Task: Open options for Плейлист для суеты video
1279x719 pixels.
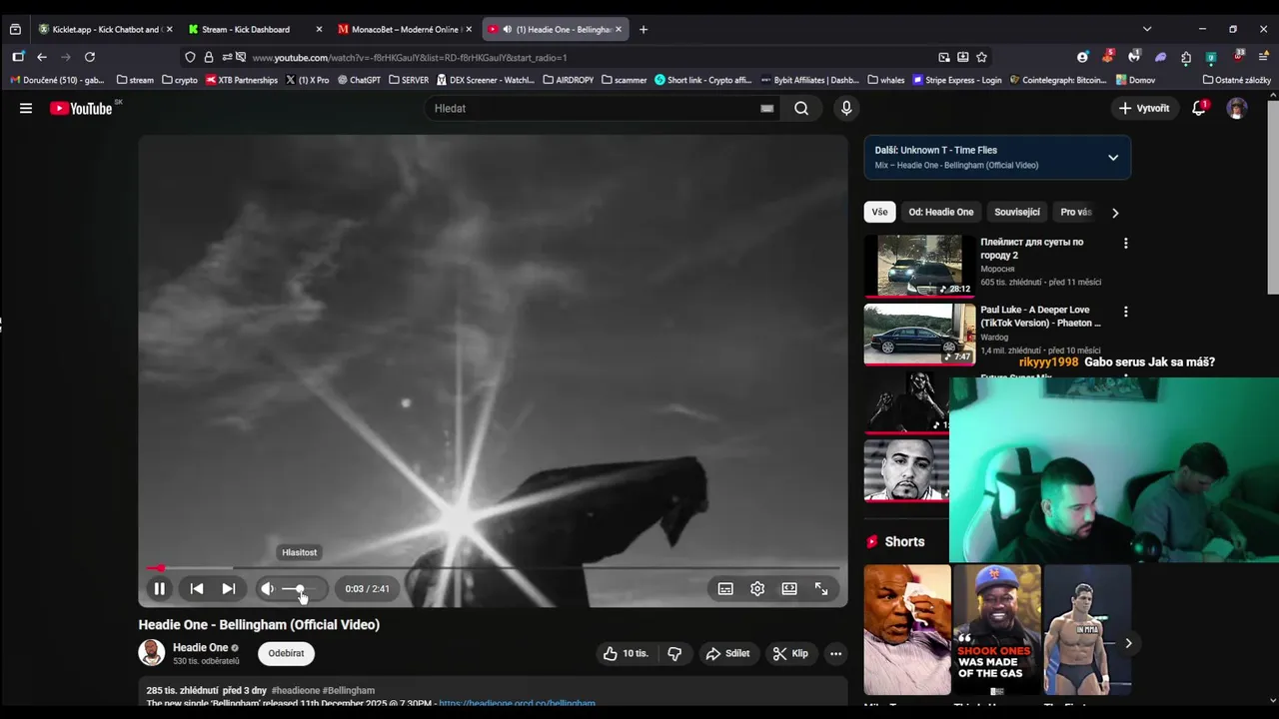Action: point(1126,243)
